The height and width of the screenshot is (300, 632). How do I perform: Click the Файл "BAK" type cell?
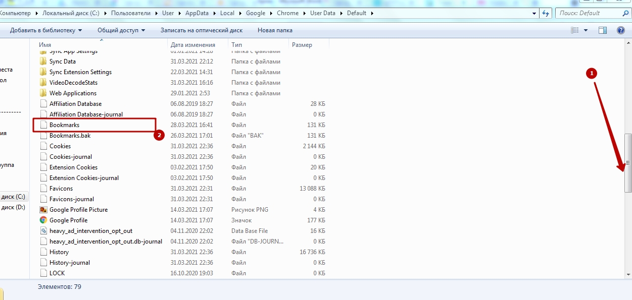248,136
